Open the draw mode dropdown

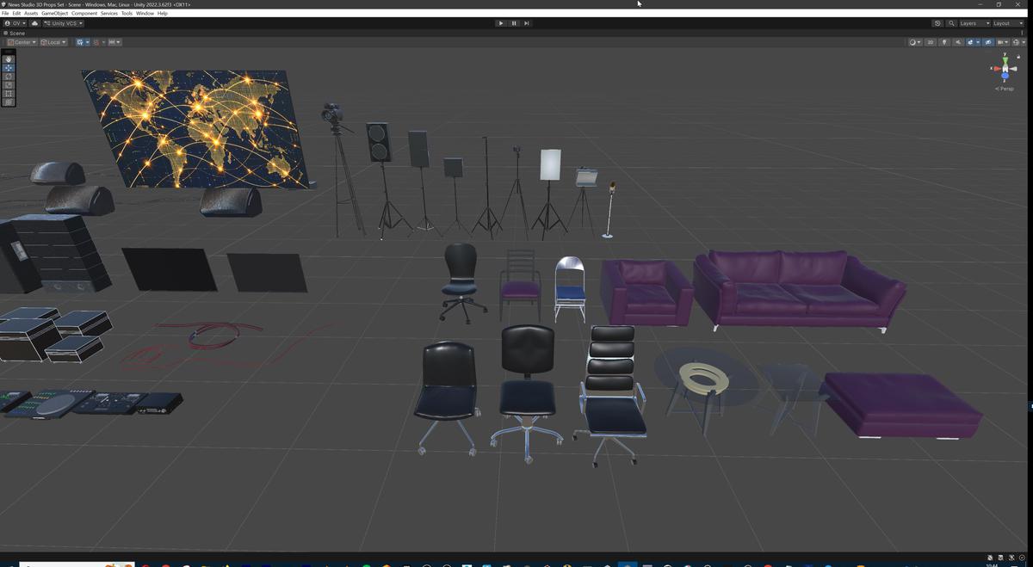[915, 42]
